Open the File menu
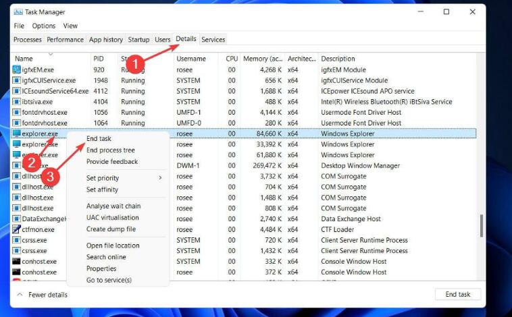 pyautogui.click(x=19, y=26)
